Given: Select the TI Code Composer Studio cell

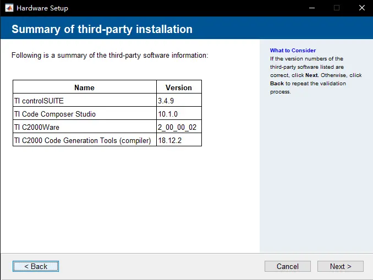Looking at the screenshot, I should pyautogui.click(x=85, y=114).
